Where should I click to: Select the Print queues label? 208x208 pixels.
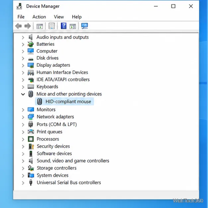pos(49,132)
